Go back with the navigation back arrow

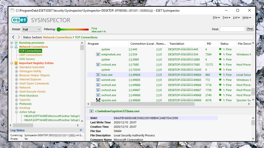(13, 37)
